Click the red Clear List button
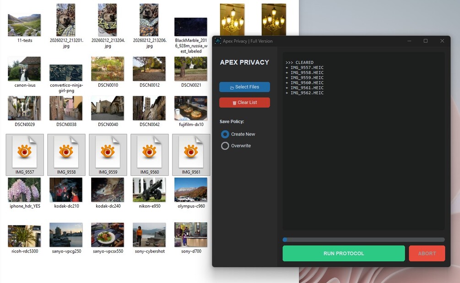 pos(244,102)
